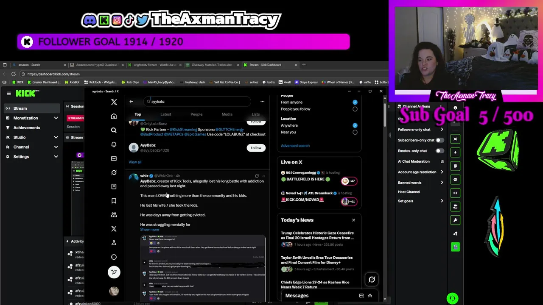Open Communities icon in X sidebar

(x=114, y=215)
